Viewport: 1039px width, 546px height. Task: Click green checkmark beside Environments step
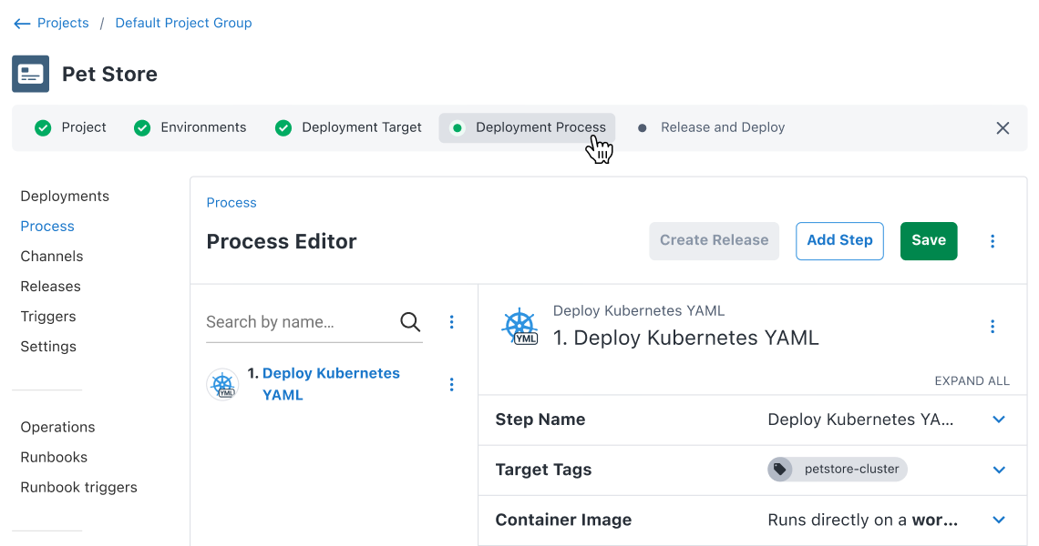point(142,127)
